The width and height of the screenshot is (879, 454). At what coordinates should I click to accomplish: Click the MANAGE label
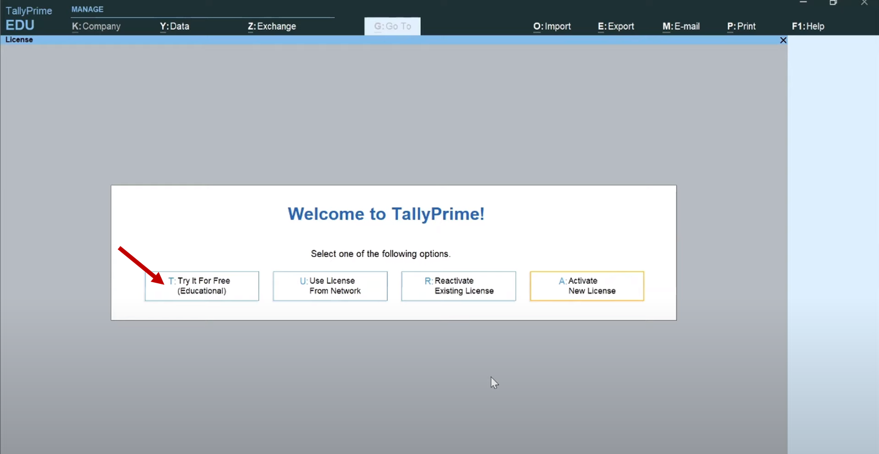click(x=87, y=9)
